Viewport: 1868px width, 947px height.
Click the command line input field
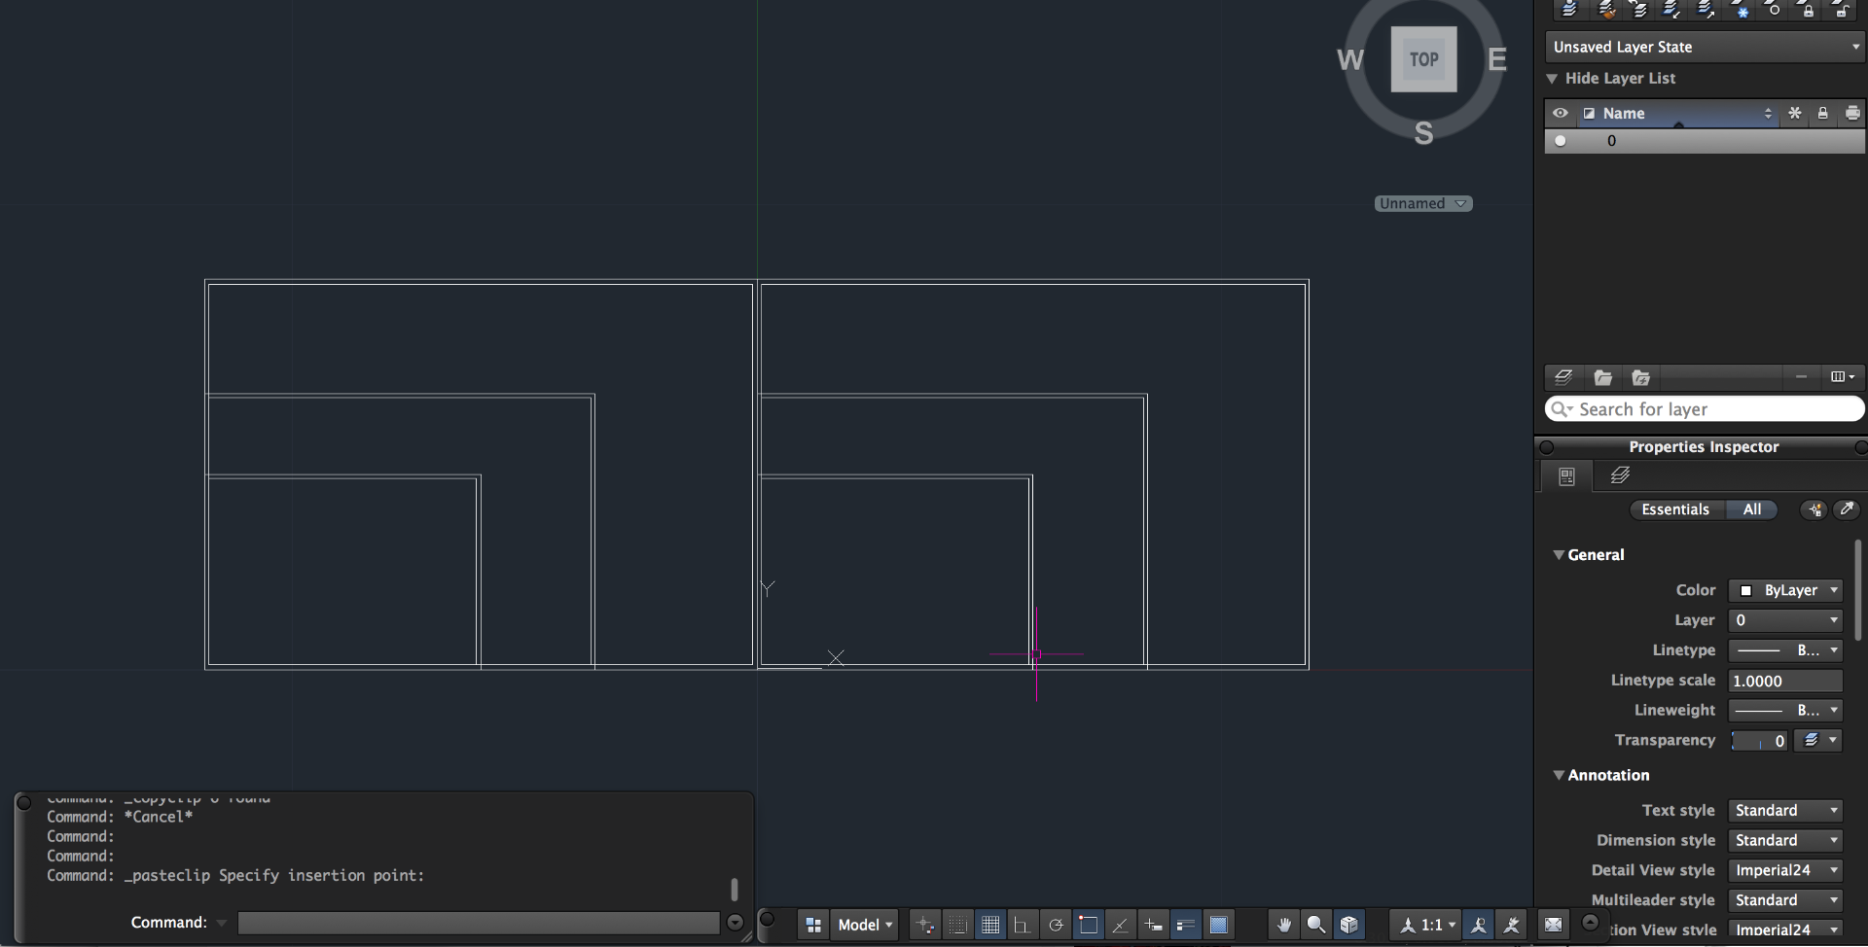(x=478, y=924)
